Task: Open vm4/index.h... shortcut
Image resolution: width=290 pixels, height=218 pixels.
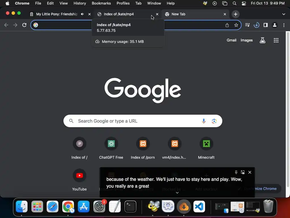Action: (x=174, y=148)
